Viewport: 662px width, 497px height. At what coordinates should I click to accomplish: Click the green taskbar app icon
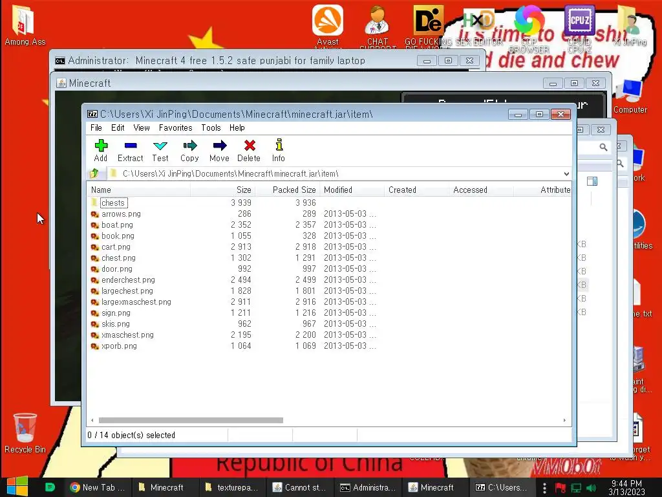click(50, 487)
